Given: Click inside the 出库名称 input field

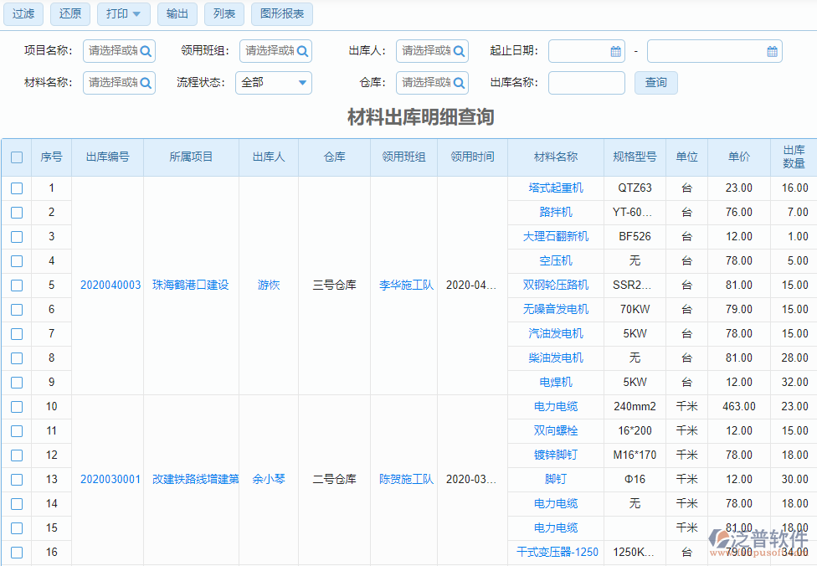Looking at the screenshot, I should (x=586, y=82).
